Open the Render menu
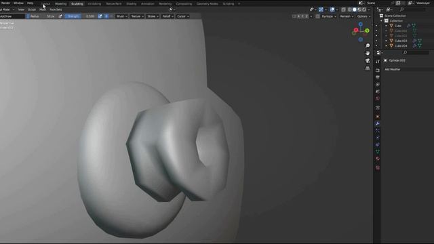Screen dimensions: 434x244 coord(5,3)
